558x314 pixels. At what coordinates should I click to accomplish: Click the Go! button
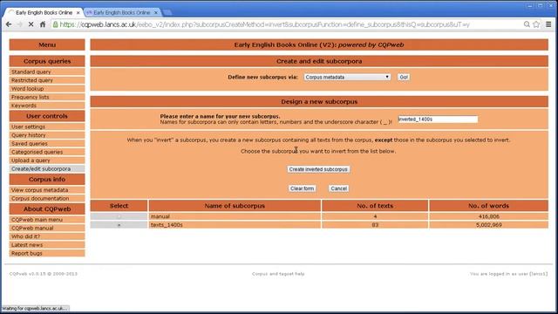tap(404, 77)
